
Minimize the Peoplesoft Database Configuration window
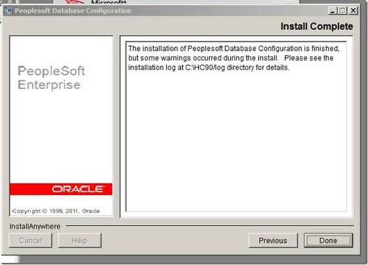click(x=333, y=10)
